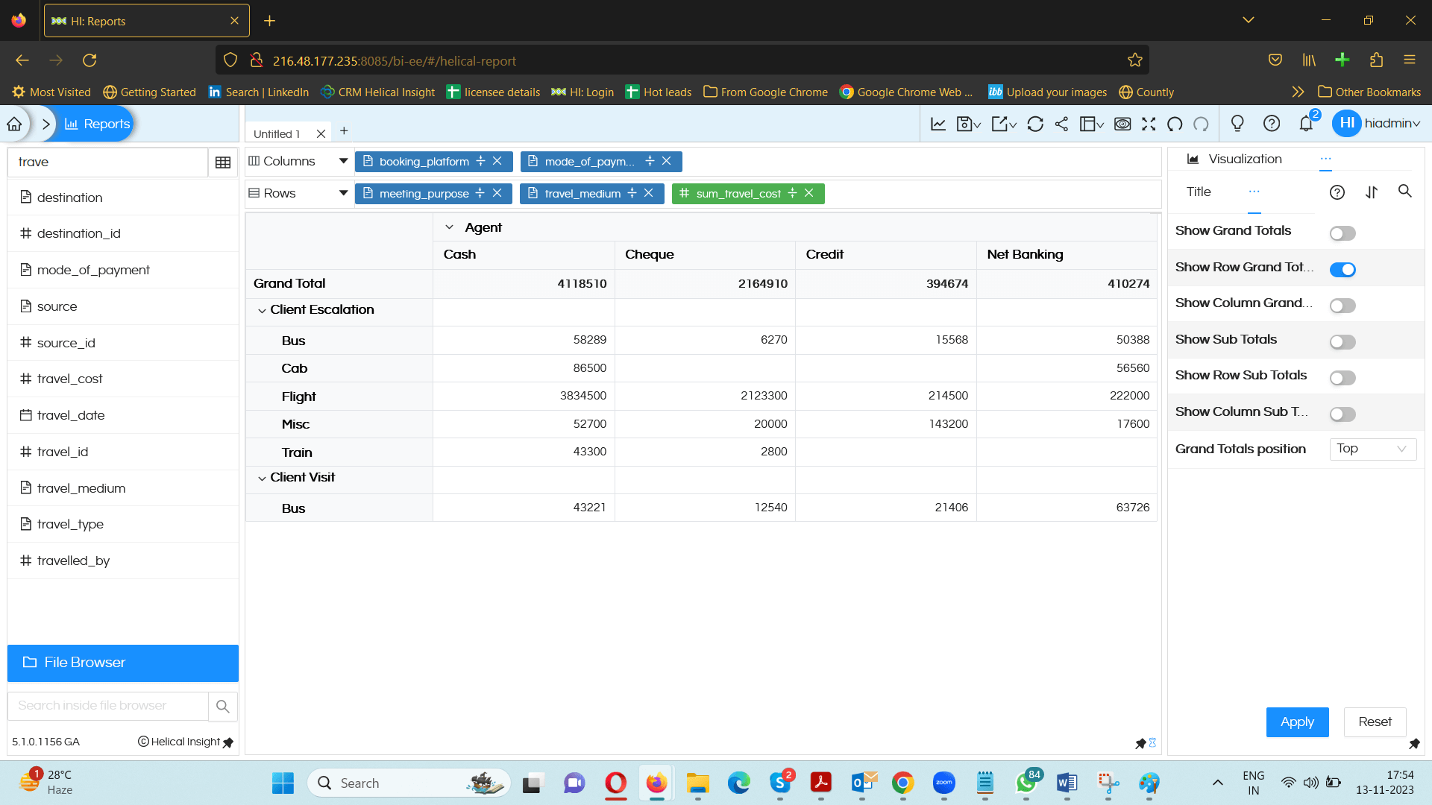The image size is (1432, 805).
Task: Turn on Show Sub Totals switch
Action: [1342, 342]
